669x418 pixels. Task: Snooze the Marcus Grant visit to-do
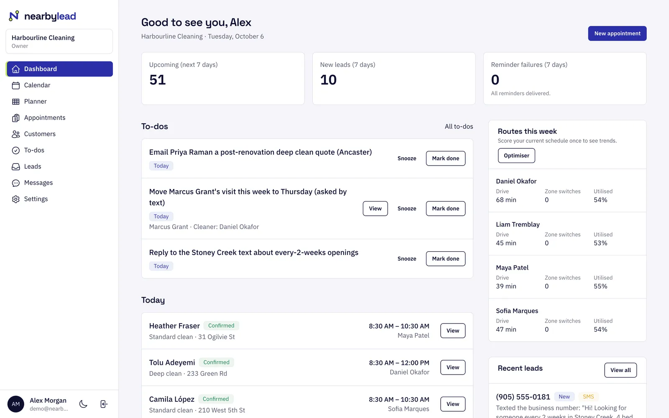pos(407,209)
